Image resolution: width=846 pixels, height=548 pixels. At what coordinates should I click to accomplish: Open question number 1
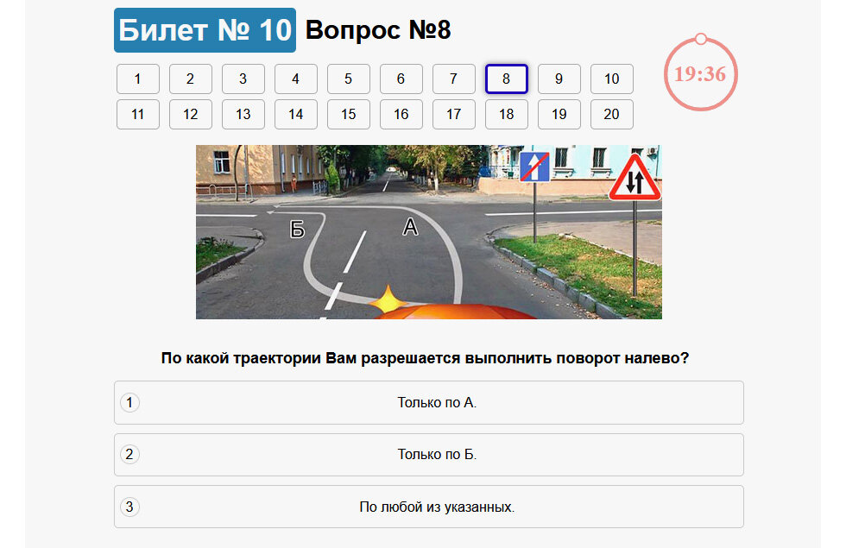tap(137, 79)
